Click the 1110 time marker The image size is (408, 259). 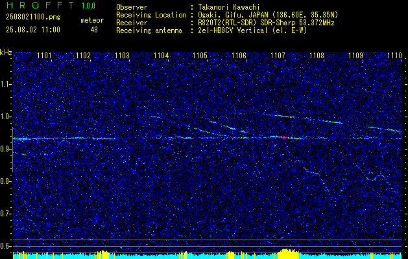click(394, 56)
